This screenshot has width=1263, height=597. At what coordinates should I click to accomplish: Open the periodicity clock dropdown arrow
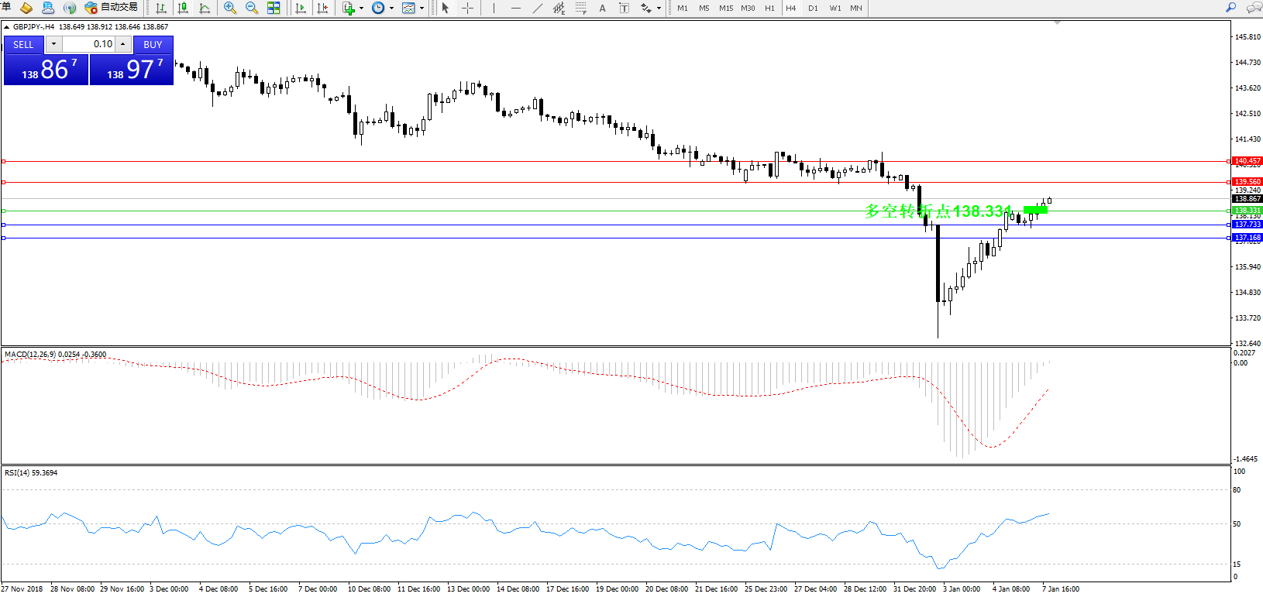pos(391,8)
